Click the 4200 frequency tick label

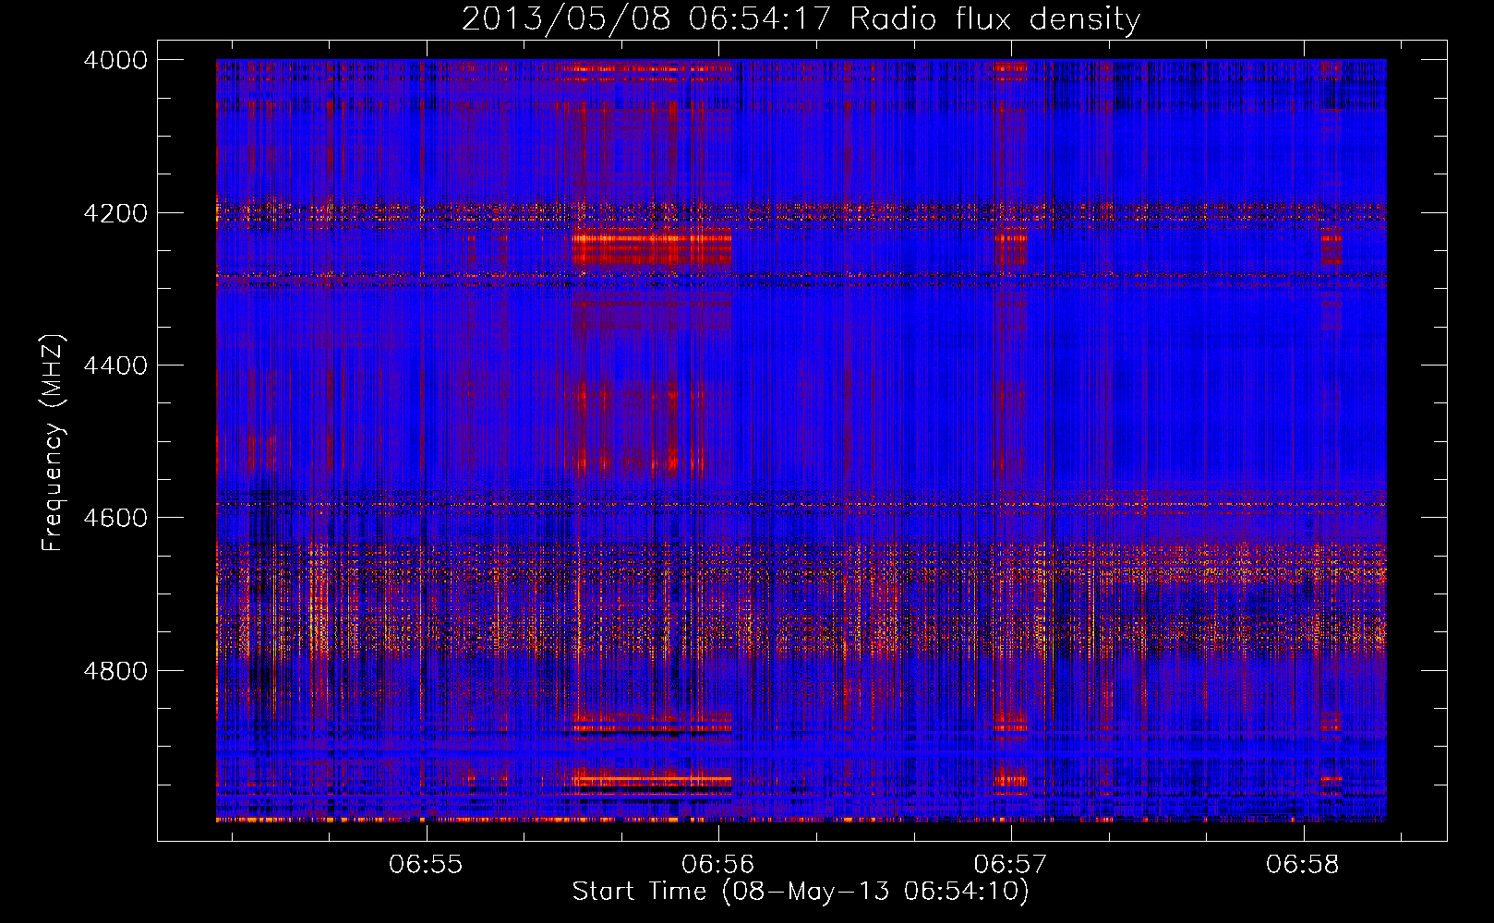tap(115, 213)
